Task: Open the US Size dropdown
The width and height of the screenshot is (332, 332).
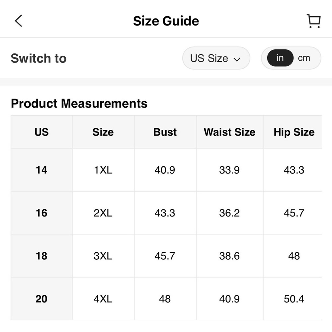Action: click(215, 58)
